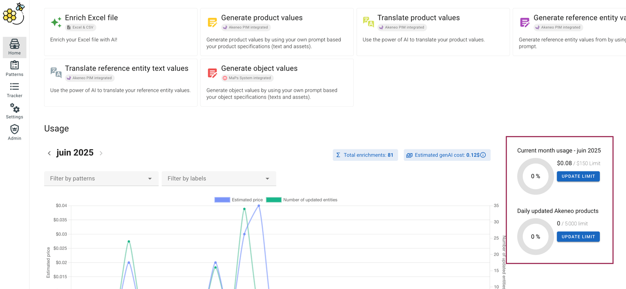
Task: Click the Total enrichments badge
Action: pyautogui.click(x=365, y=155)
